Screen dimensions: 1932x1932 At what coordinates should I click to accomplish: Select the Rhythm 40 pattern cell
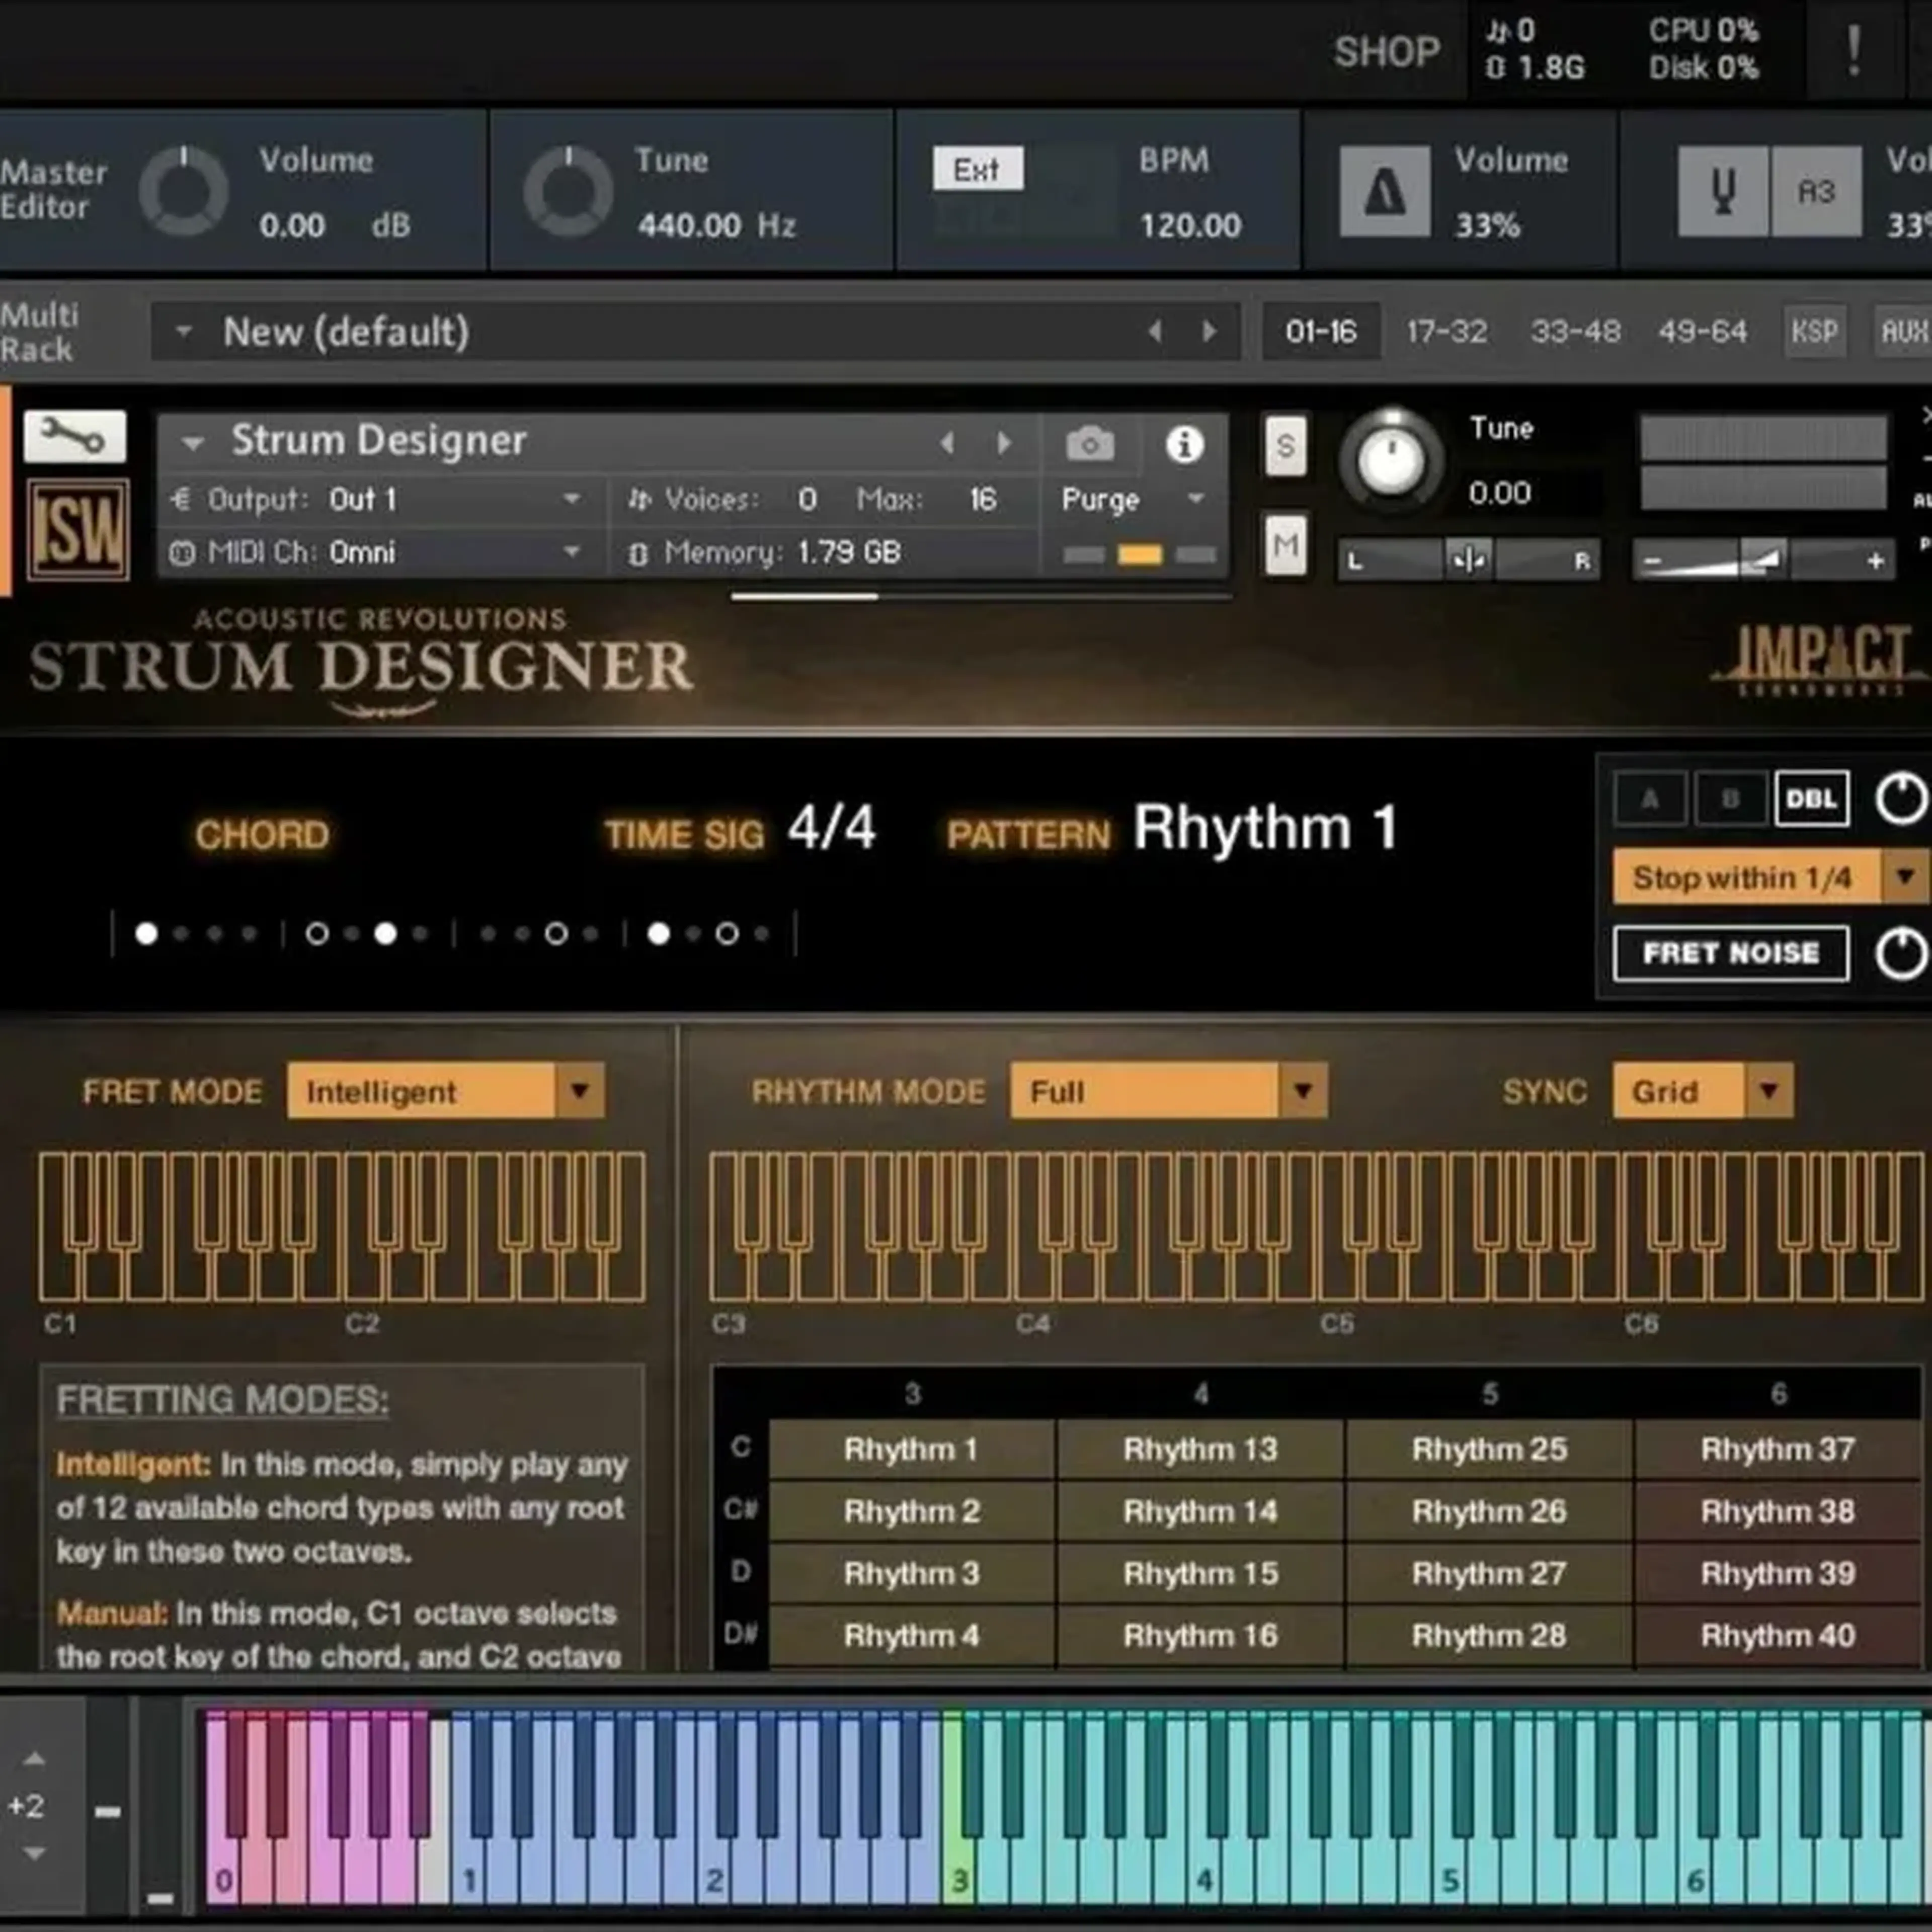(x=1778, y=1635)
